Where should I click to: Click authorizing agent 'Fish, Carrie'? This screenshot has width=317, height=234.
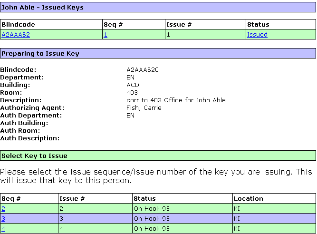(x=144, y=108)
